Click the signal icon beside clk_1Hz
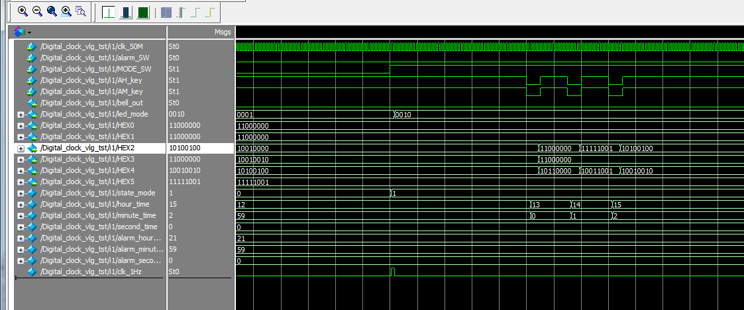The width and height of the screenshot is (744, 310). point(32,272)
